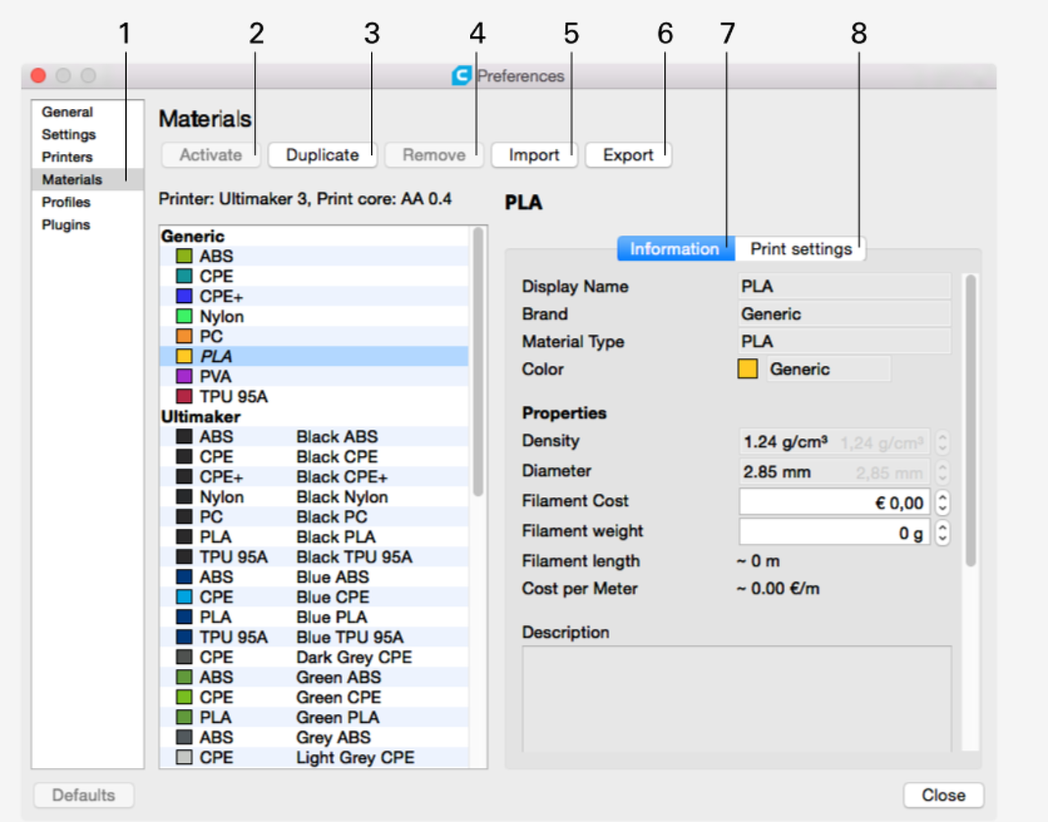Choose the Black CPE+ material row

(314, 476)
